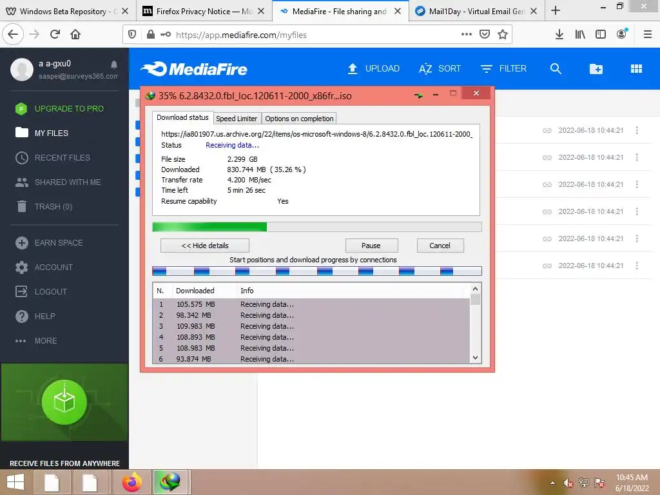Click the link icon on the first file row
Screen dimensions: 660x495
pos(547,130)
